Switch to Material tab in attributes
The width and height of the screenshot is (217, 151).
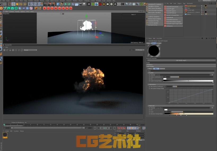(154, 43)
